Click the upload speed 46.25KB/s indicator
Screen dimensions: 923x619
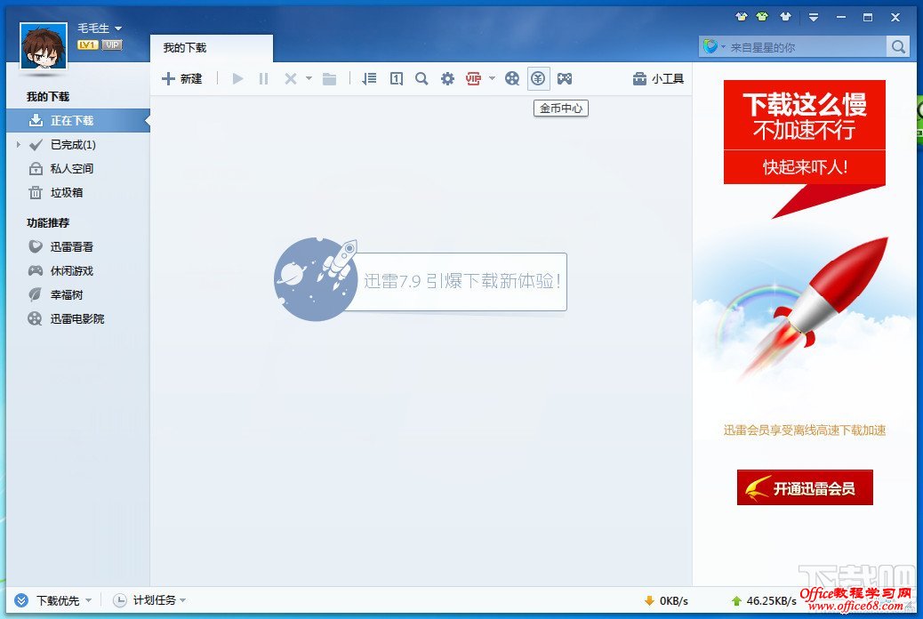pos(764,600)
